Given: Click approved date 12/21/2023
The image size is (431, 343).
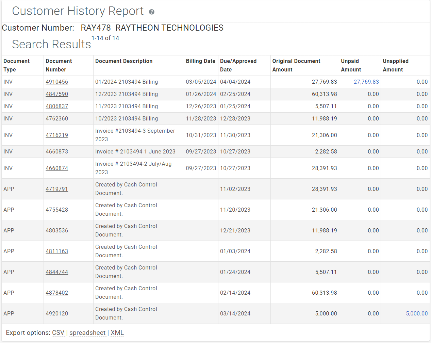Looking at the screenshot, I should click(235, 230).
